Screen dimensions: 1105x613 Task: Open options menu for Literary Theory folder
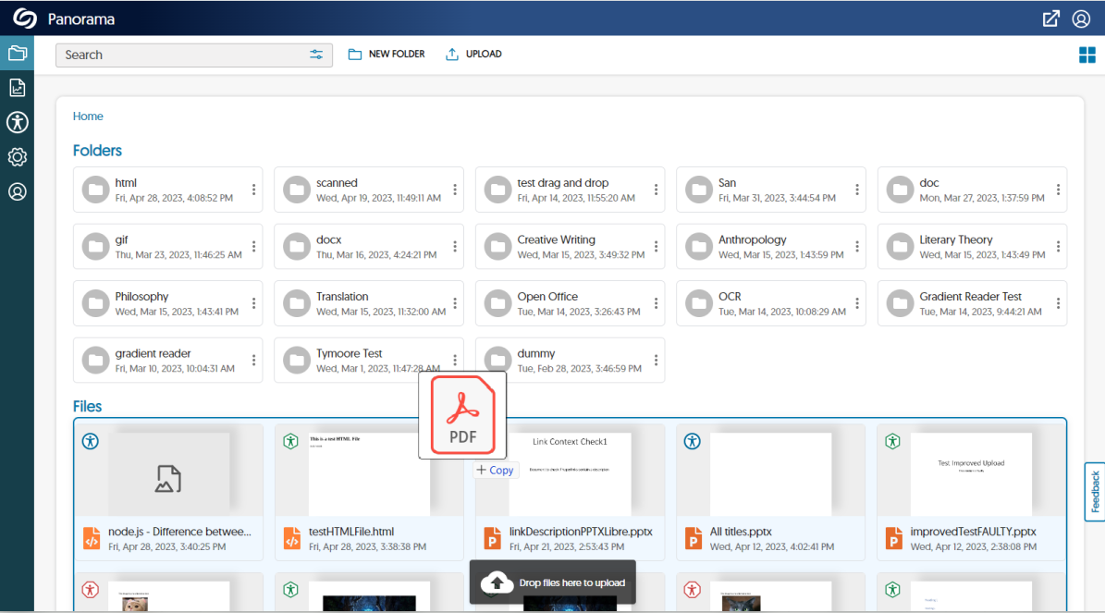click(1058, 247)
